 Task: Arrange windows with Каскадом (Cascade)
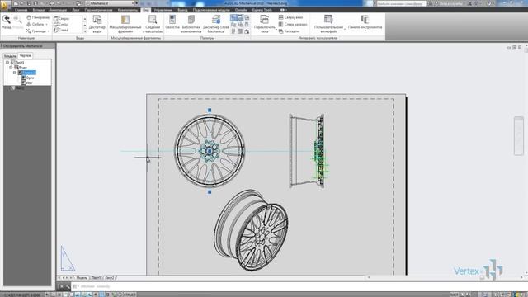pos(289,31)
